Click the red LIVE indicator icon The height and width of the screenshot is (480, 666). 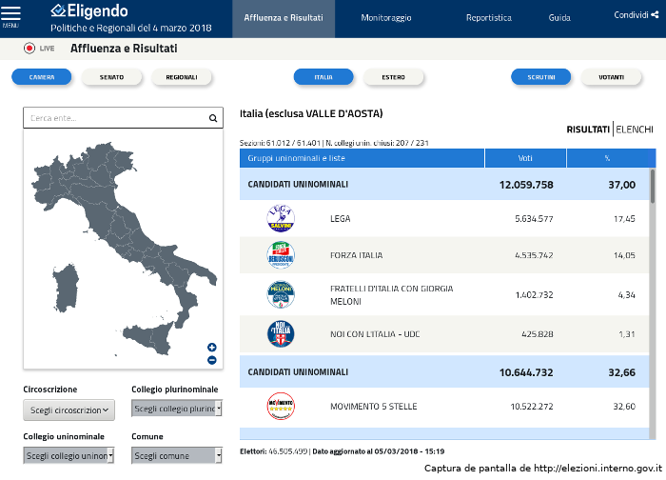[x=29, y=48]
